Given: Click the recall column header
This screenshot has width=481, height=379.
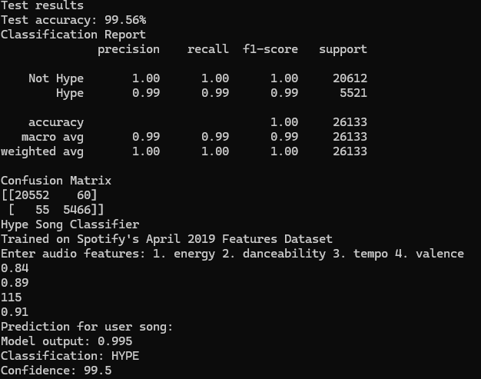Looking at the screenshot, I should [x=208, y=49].
